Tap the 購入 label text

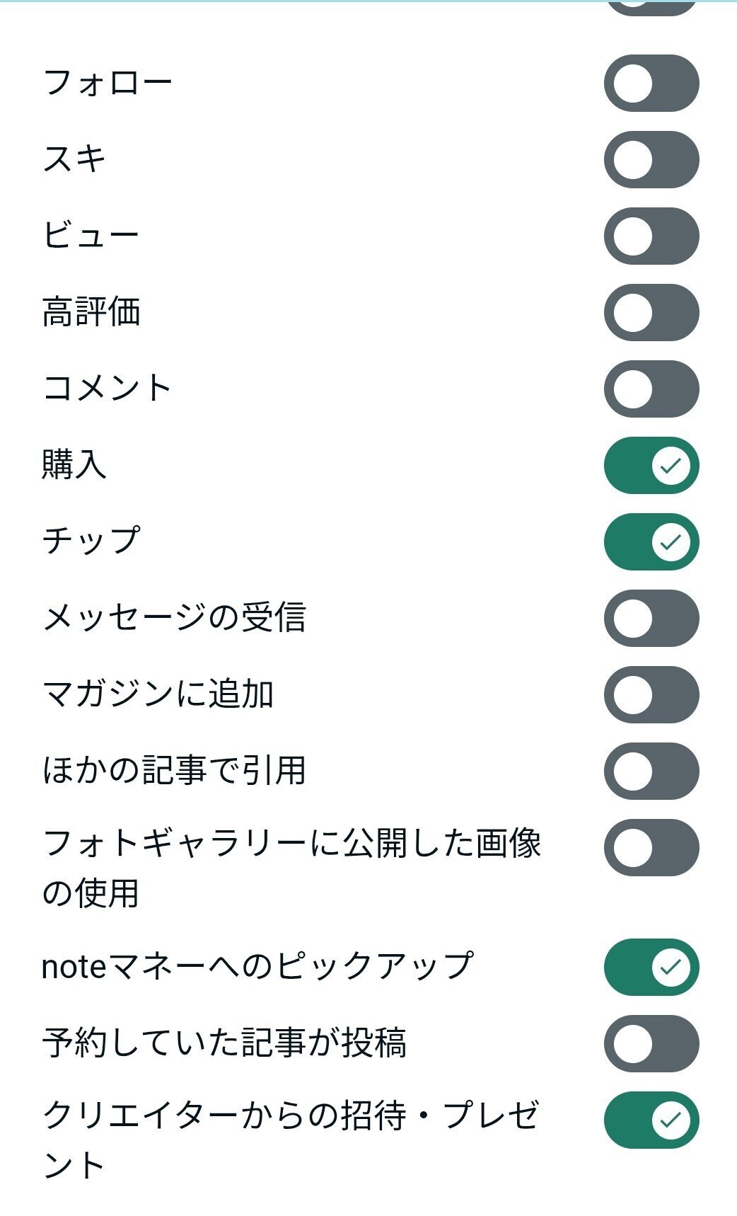click(x=74, y=466)
